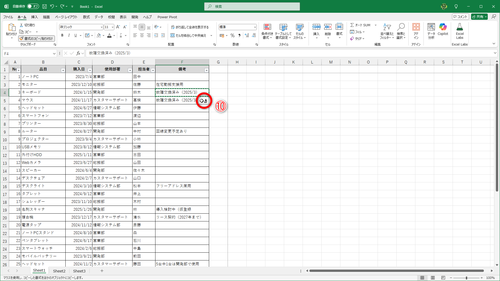Select the 書式のコピー/貼り付け format painter
This screenshot has height=281, width=500.
tap(36, 39)
